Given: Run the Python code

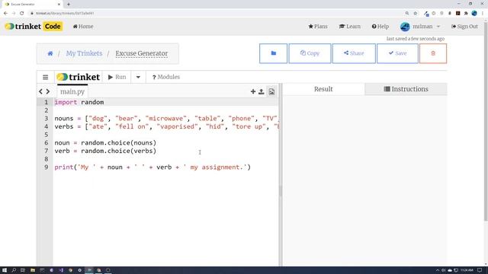Looking at the screenshot, I should click(x=117, y=77).
